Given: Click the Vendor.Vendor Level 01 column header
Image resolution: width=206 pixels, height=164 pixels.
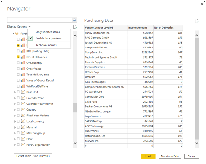Looking at the screenshot, I should tap(106, 28).
